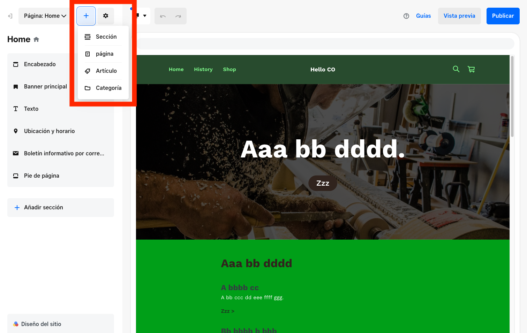Click the Pie de página footer icon

[x=16, y=176]
